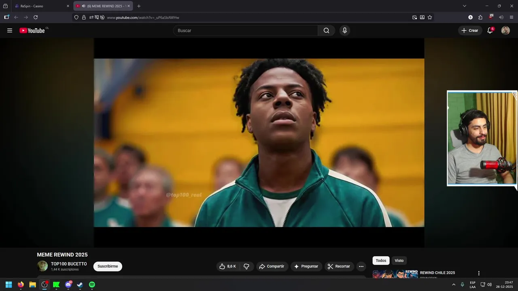Clip video with Recortar button
This screenshot has height=291, width=518.
[339, 266]
